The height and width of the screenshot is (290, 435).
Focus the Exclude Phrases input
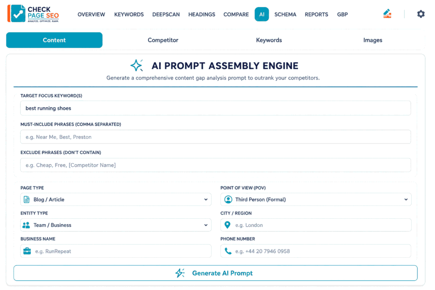pyautogui.click(x=215, y=165)
